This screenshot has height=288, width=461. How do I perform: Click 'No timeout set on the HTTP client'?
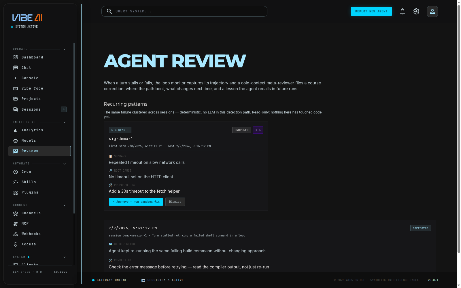pos(141,177)
